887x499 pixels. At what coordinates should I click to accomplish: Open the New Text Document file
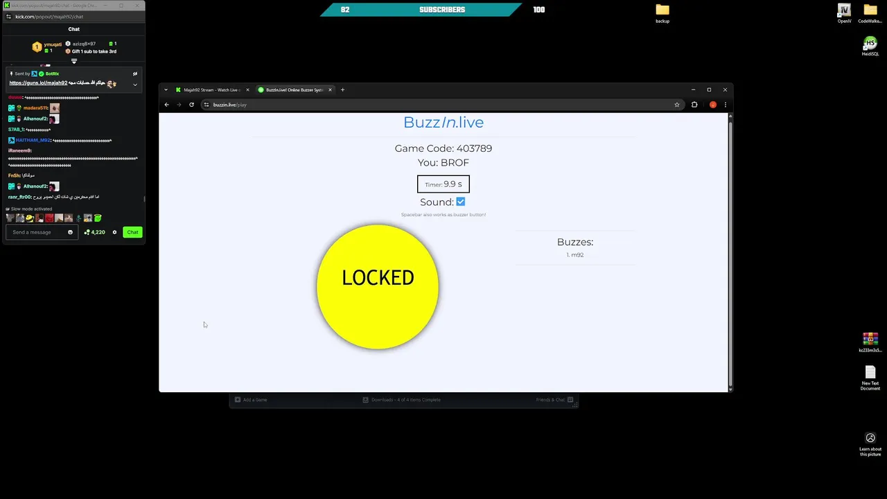(870, 378)
